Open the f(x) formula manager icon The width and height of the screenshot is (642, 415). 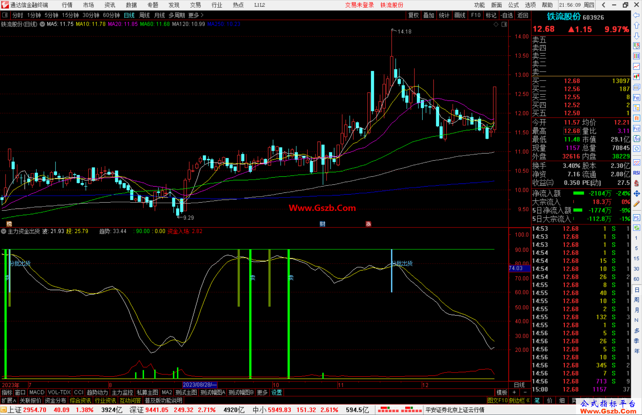click(636, 139)
